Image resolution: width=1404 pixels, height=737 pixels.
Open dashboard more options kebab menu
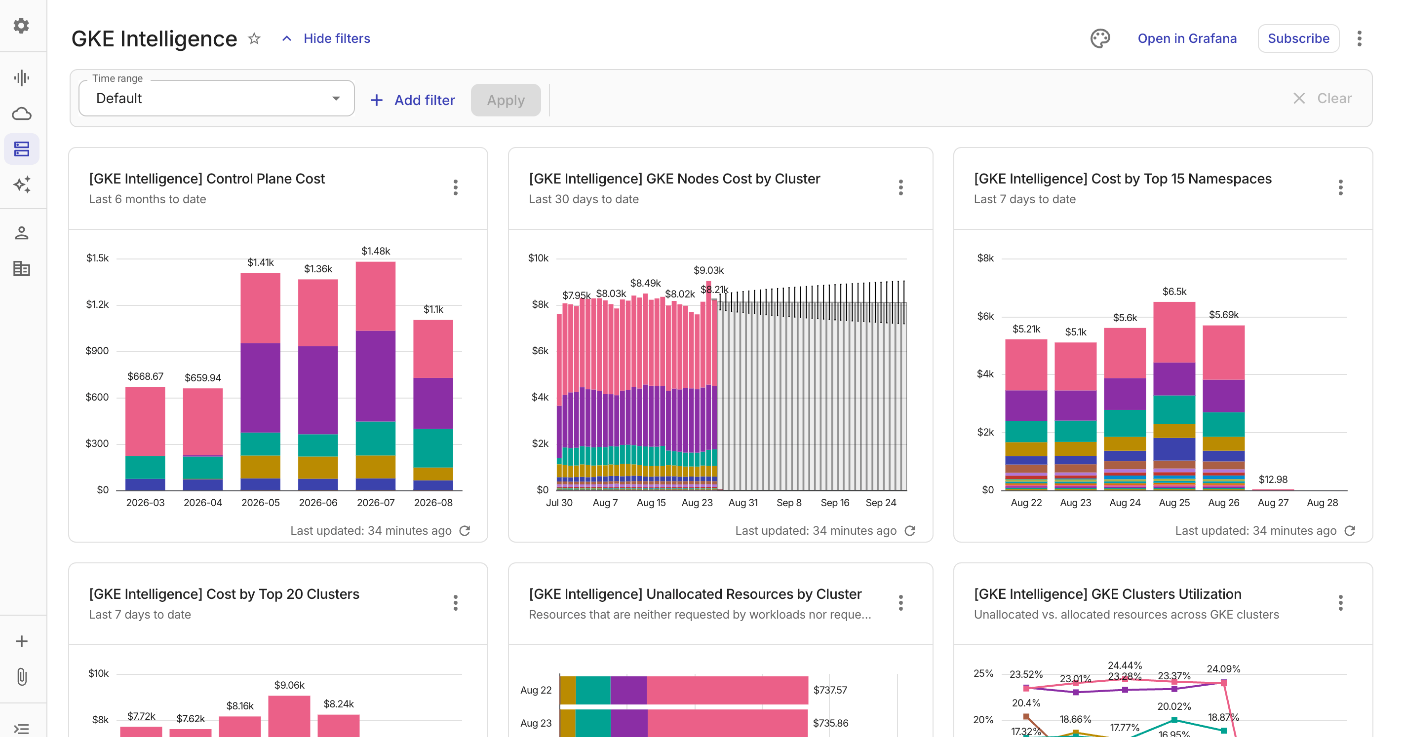1359,38
